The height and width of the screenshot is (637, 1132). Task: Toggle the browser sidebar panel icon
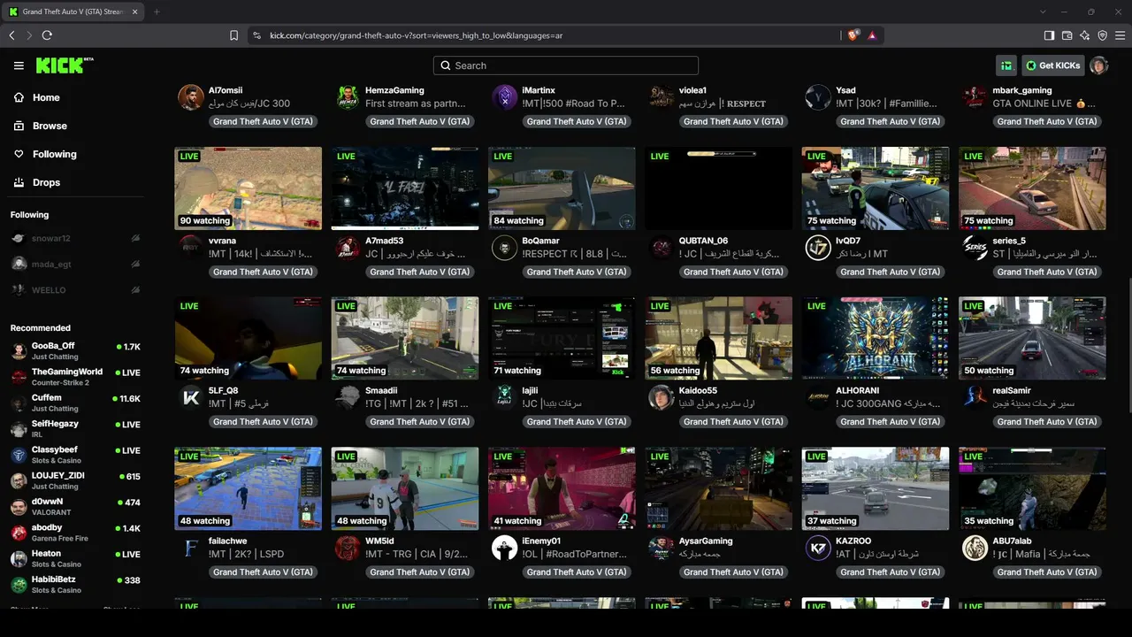(1049, 35)
